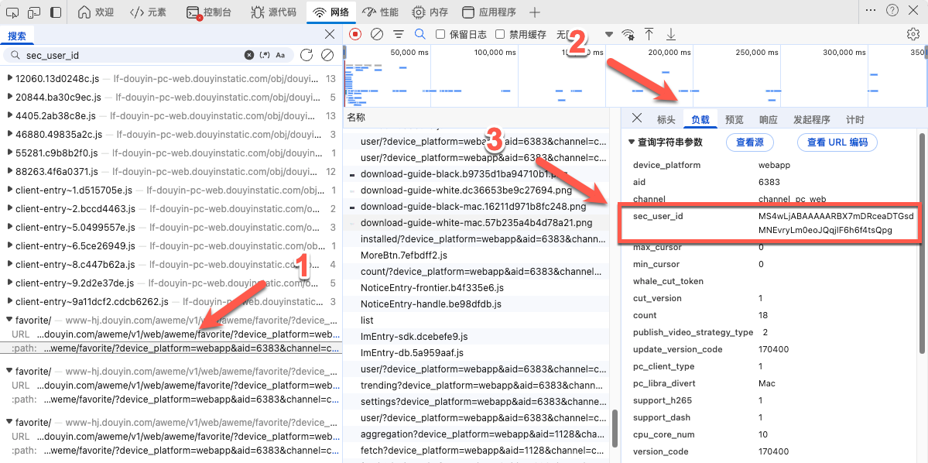Open network conditions settings
928x463 pixels.
click(x=627, y=33)
